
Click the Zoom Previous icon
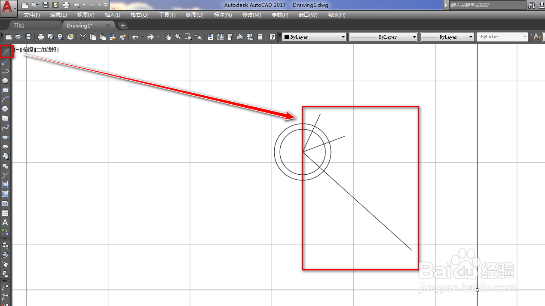pos(198,37)
